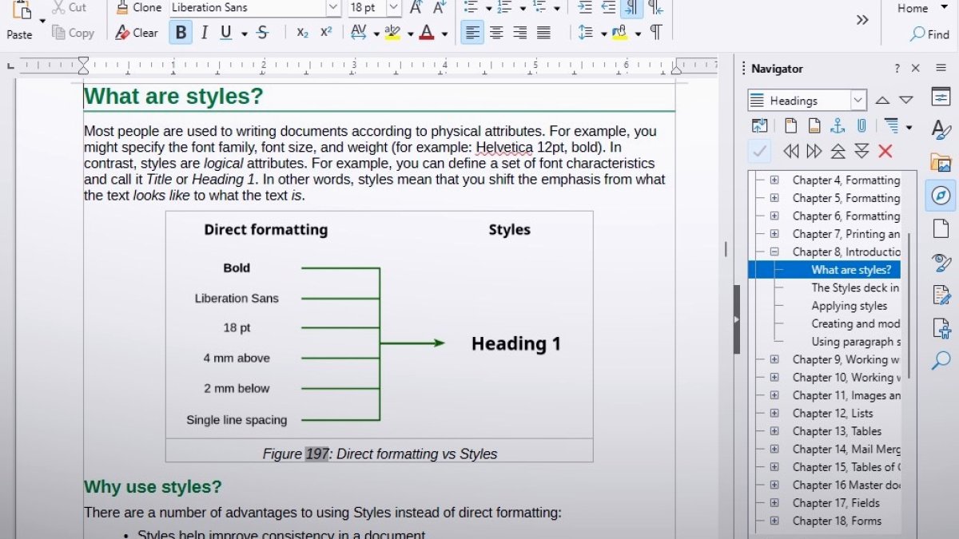959x539 pixels.
Task: Open the sidebar Styles deck
Action: pyautogui.click(x=941, y=129)
